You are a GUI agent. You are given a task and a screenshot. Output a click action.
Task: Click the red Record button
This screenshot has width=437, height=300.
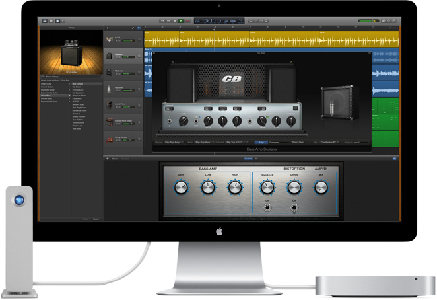[188, 21]
